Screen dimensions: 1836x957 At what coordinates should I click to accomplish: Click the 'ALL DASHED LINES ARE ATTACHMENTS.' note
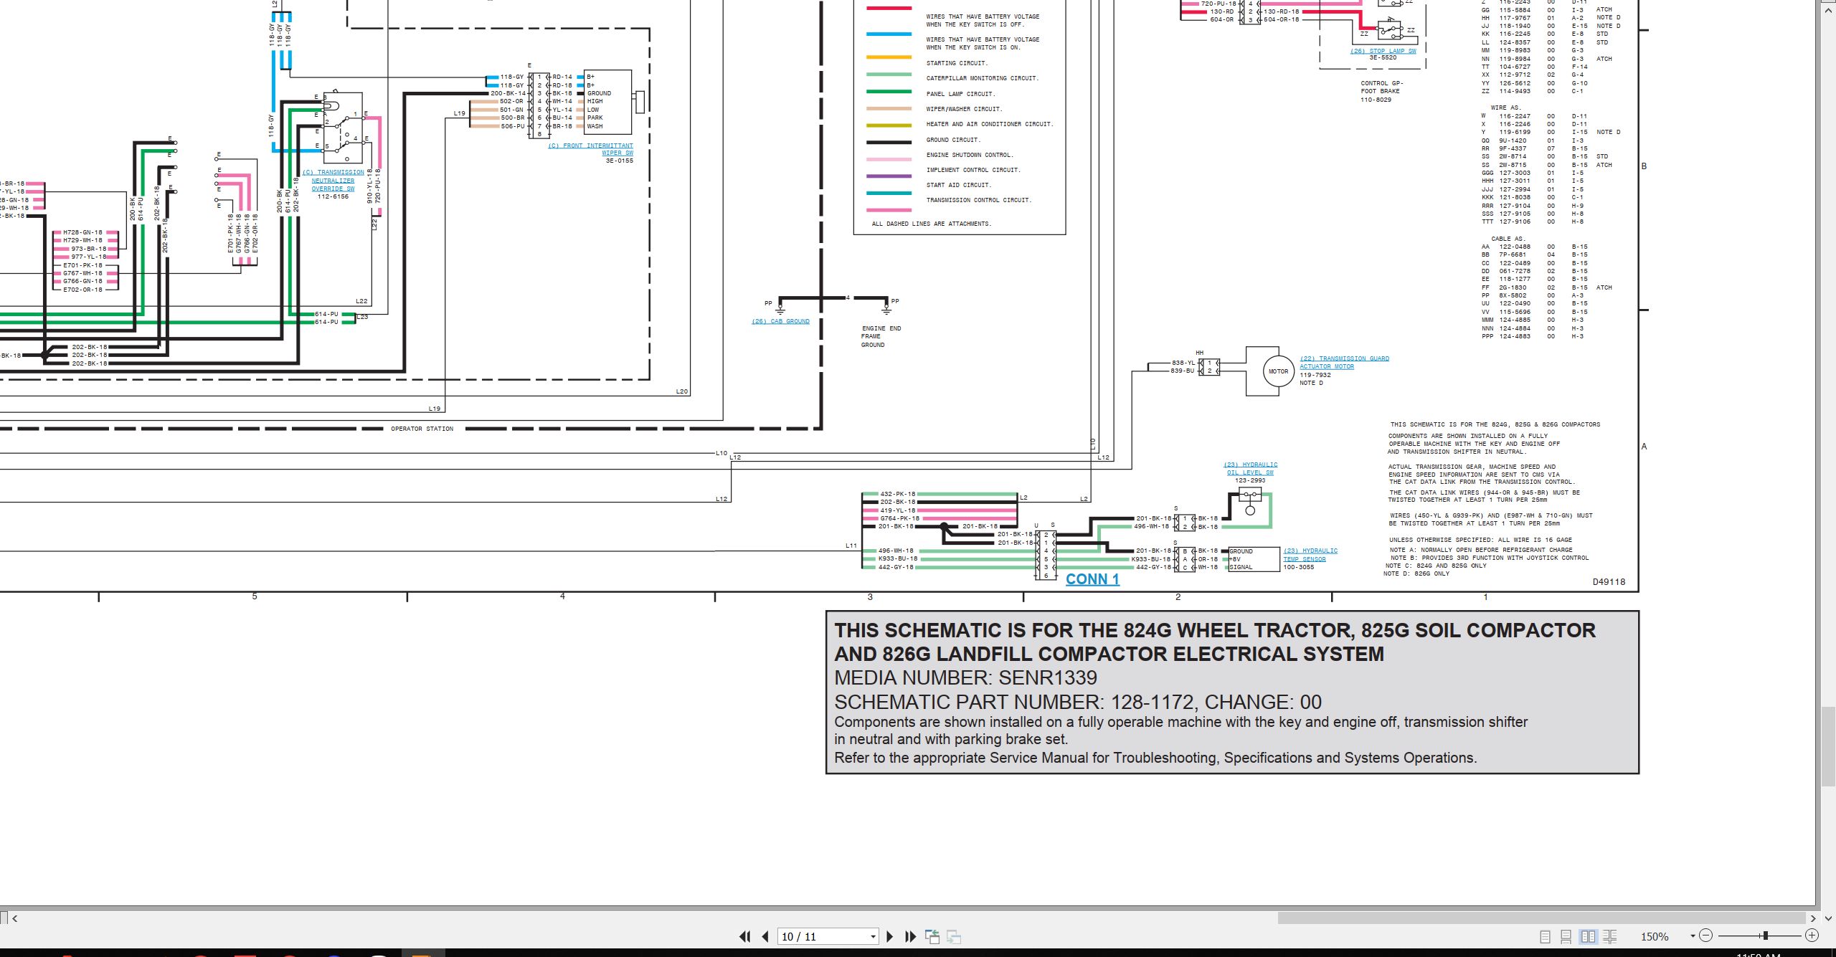click(x=932, y=224)
